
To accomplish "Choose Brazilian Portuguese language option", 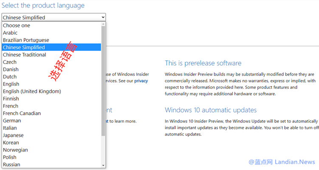I will [x=51, y=40].
